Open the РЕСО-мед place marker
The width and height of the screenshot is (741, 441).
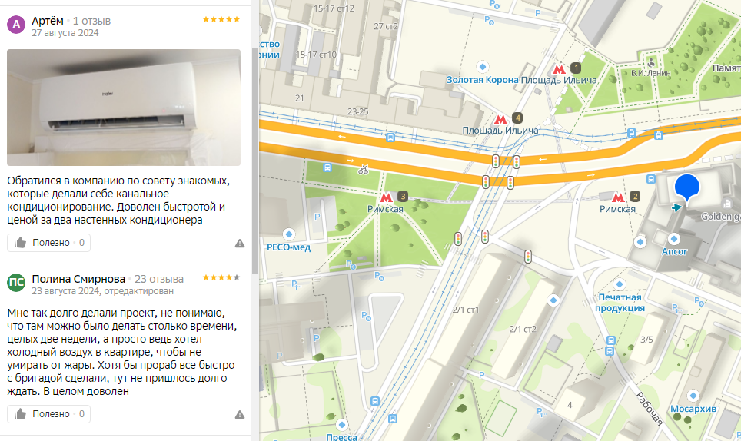289,234
